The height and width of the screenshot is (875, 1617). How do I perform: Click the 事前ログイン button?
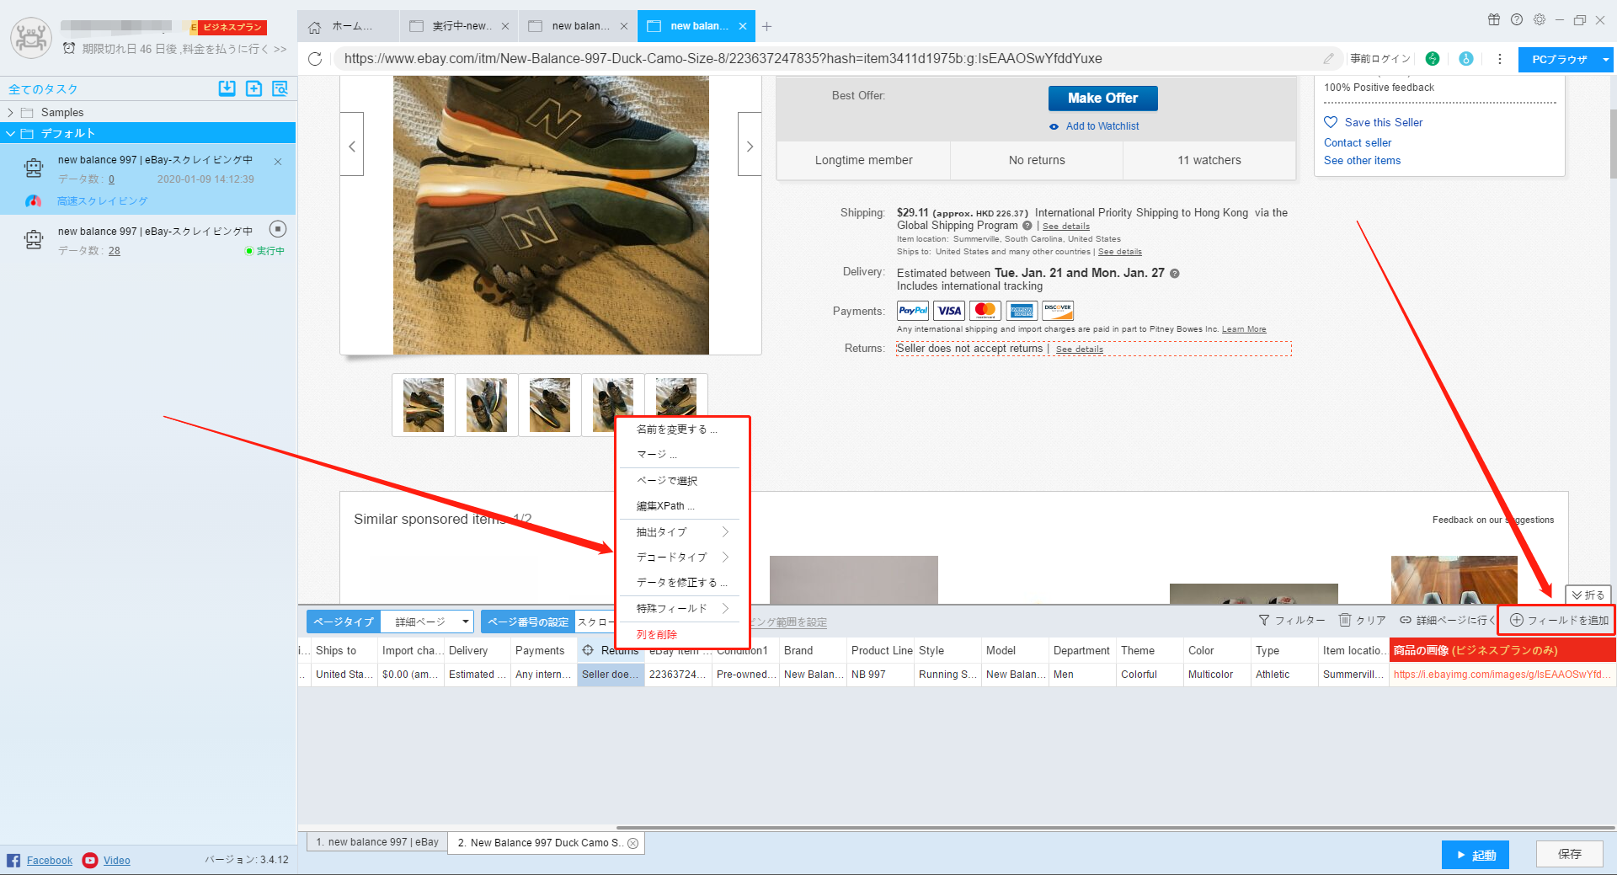tap(1380, 59)
